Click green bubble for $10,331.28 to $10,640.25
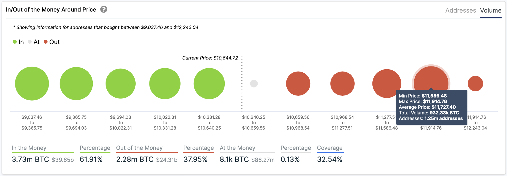 (209, 84)
